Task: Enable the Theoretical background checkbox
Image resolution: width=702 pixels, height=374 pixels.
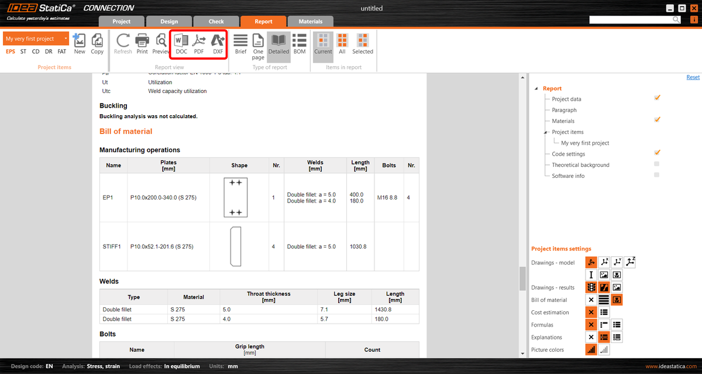Action: click(656, 164)
